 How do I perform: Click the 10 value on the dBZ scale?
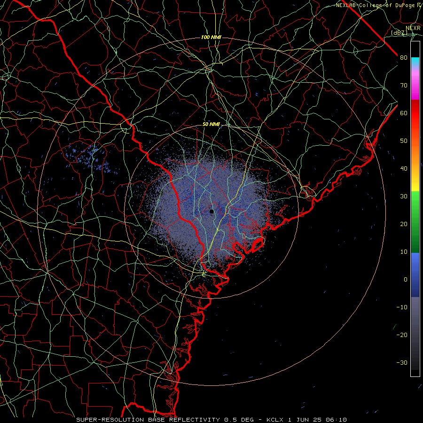click(x=404, y=252)
